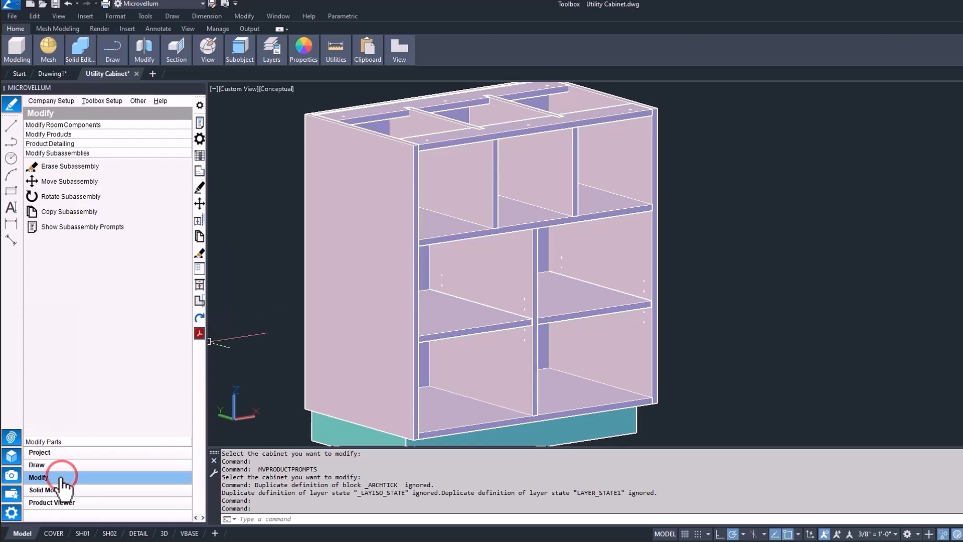Open the Subobject ribbon panel
This screenshot has width=963, height=542.
(240, 50)
